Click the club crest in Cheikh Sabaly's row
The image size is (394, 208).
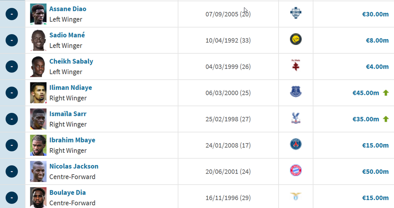point(295,66)
